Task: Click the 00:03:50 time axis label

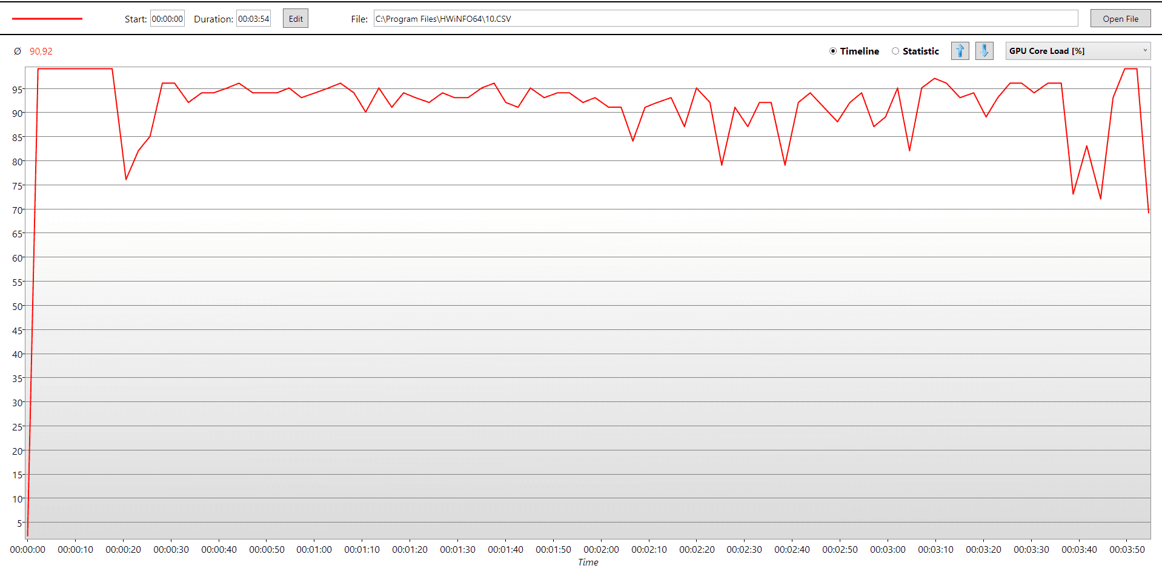Action: tap(1127, 550)
